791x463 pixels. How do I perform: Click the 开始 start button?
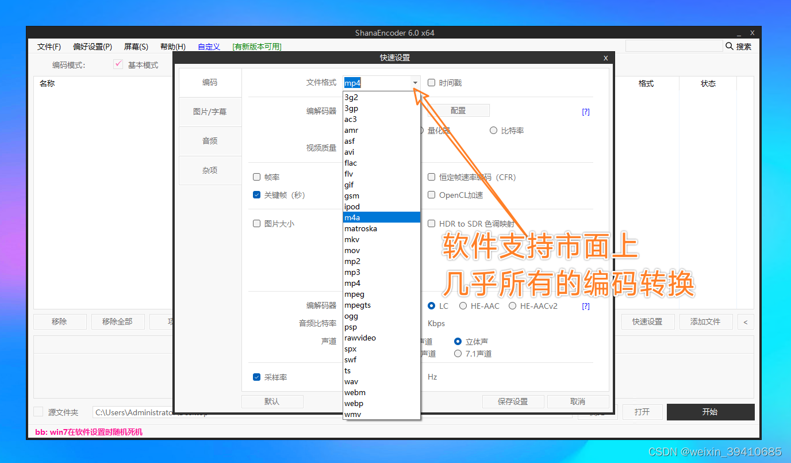pos(710,412)
